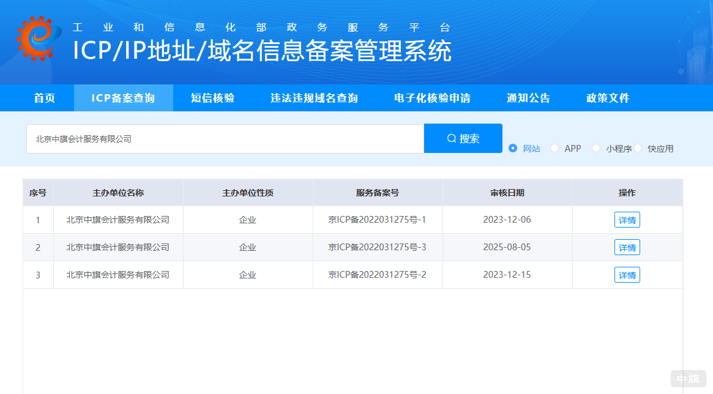Open 电子化核验申请 from the navigation bar

[432, 98]
